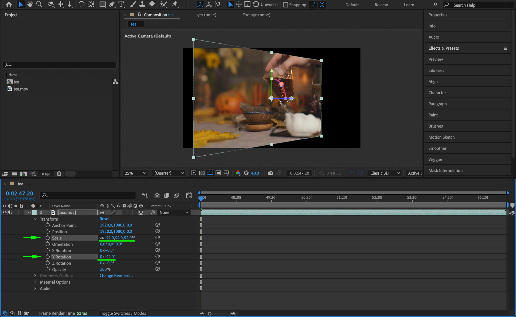The width and height of the screenshot is (516, 317).
Task: Select the Hand tool
Action: [x=30, y=4]
